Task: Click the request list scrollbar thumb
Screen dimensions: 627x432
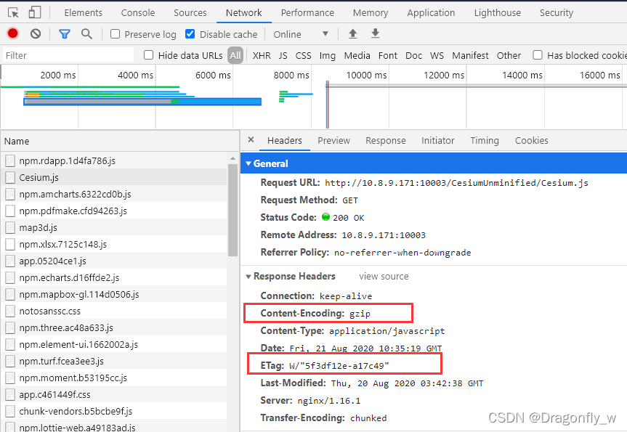Action: pos(232,210)
